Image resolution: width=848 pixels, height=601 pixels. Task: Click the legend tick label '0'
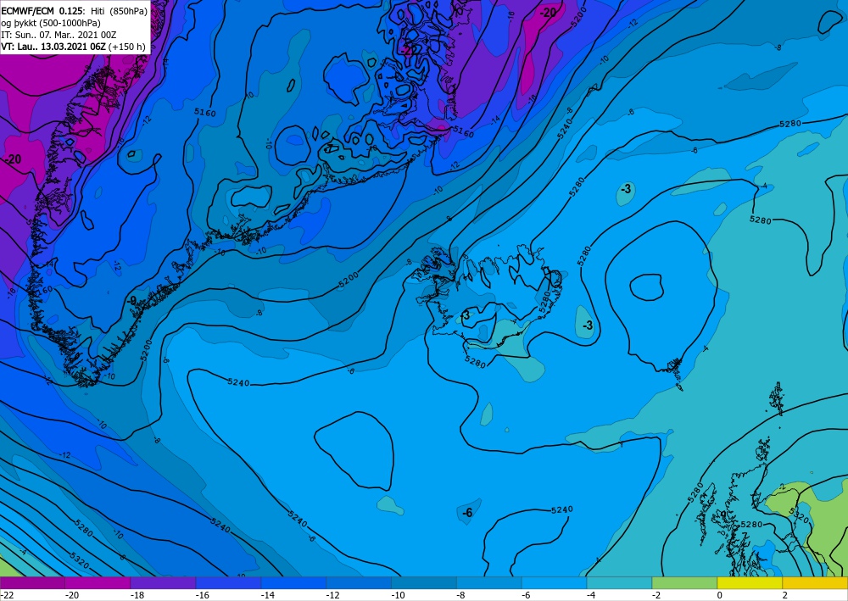720,595
